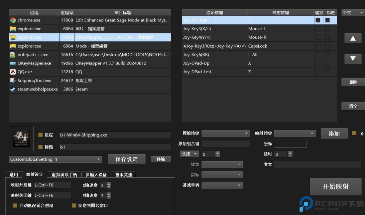Adjust the X轴速度 stepper arrows
The height and width of the screenshot is (215, 365).
click(x=109, y=185)
